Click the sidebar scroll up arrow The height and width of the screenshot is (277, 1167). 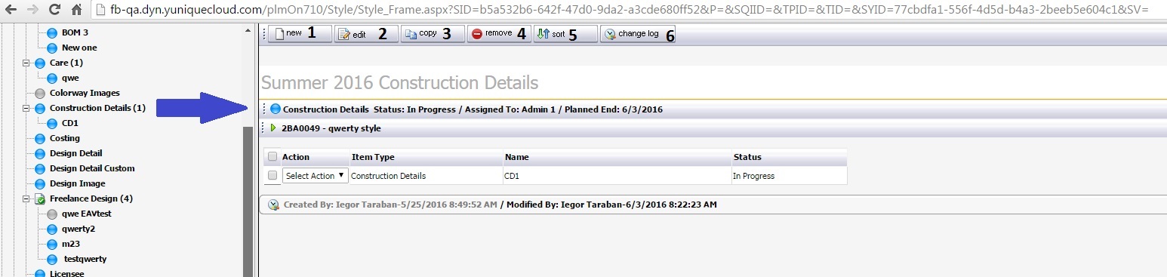coord(248,30)
